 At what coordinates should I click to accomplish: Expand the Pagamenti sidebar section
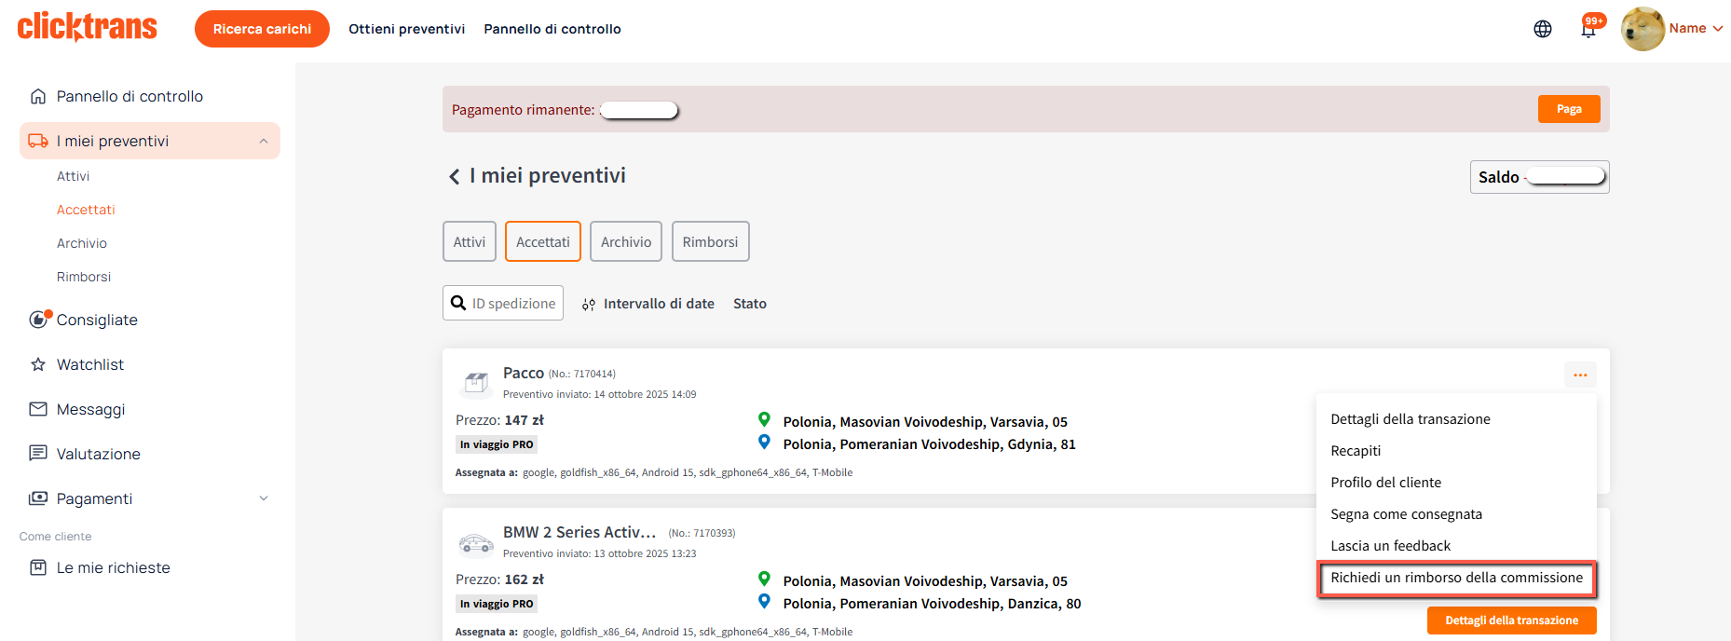pos(264,498)
